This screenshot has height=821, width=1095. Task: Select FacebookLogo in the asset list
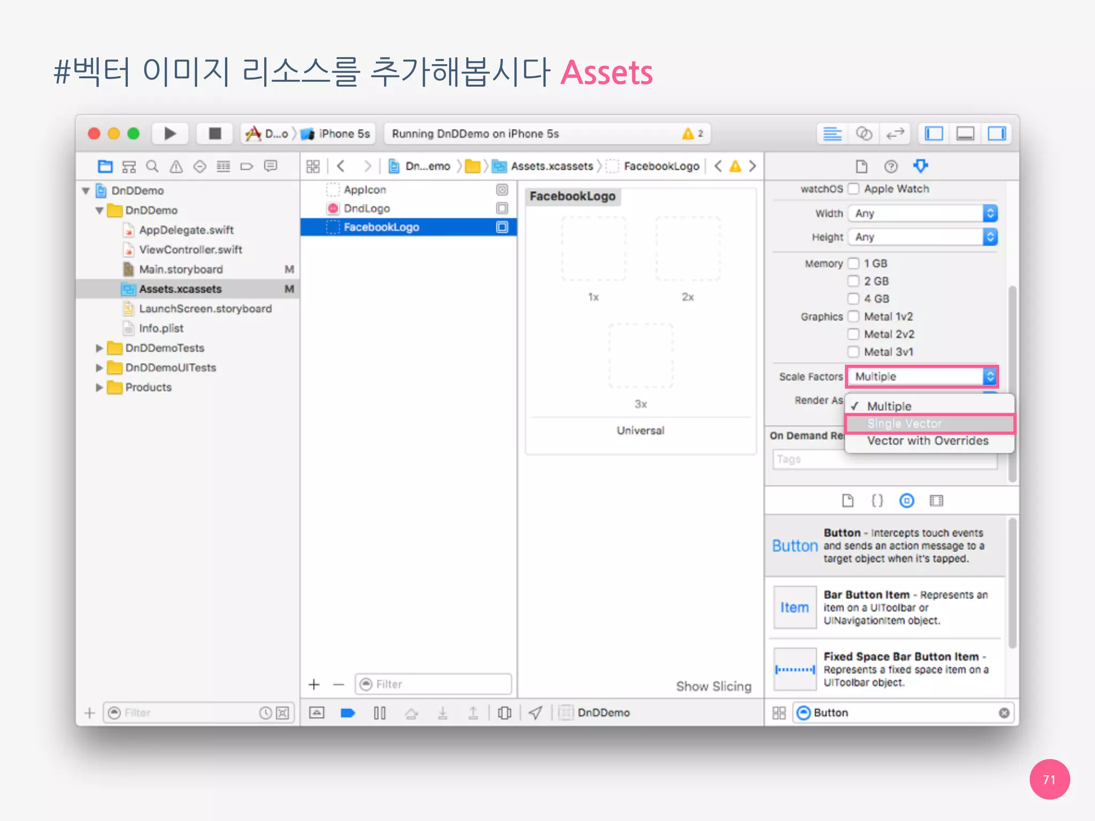pos(408,227)
